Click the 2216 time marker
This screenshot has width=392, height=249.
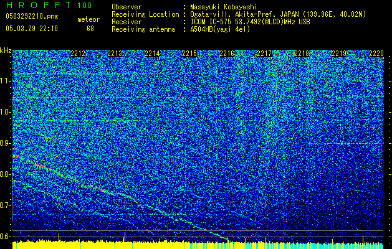227,54
